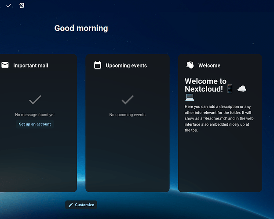Click the laptop emoji below the Welcome title
This screenshot has width=274, height=219.
(x=190, y=97)
